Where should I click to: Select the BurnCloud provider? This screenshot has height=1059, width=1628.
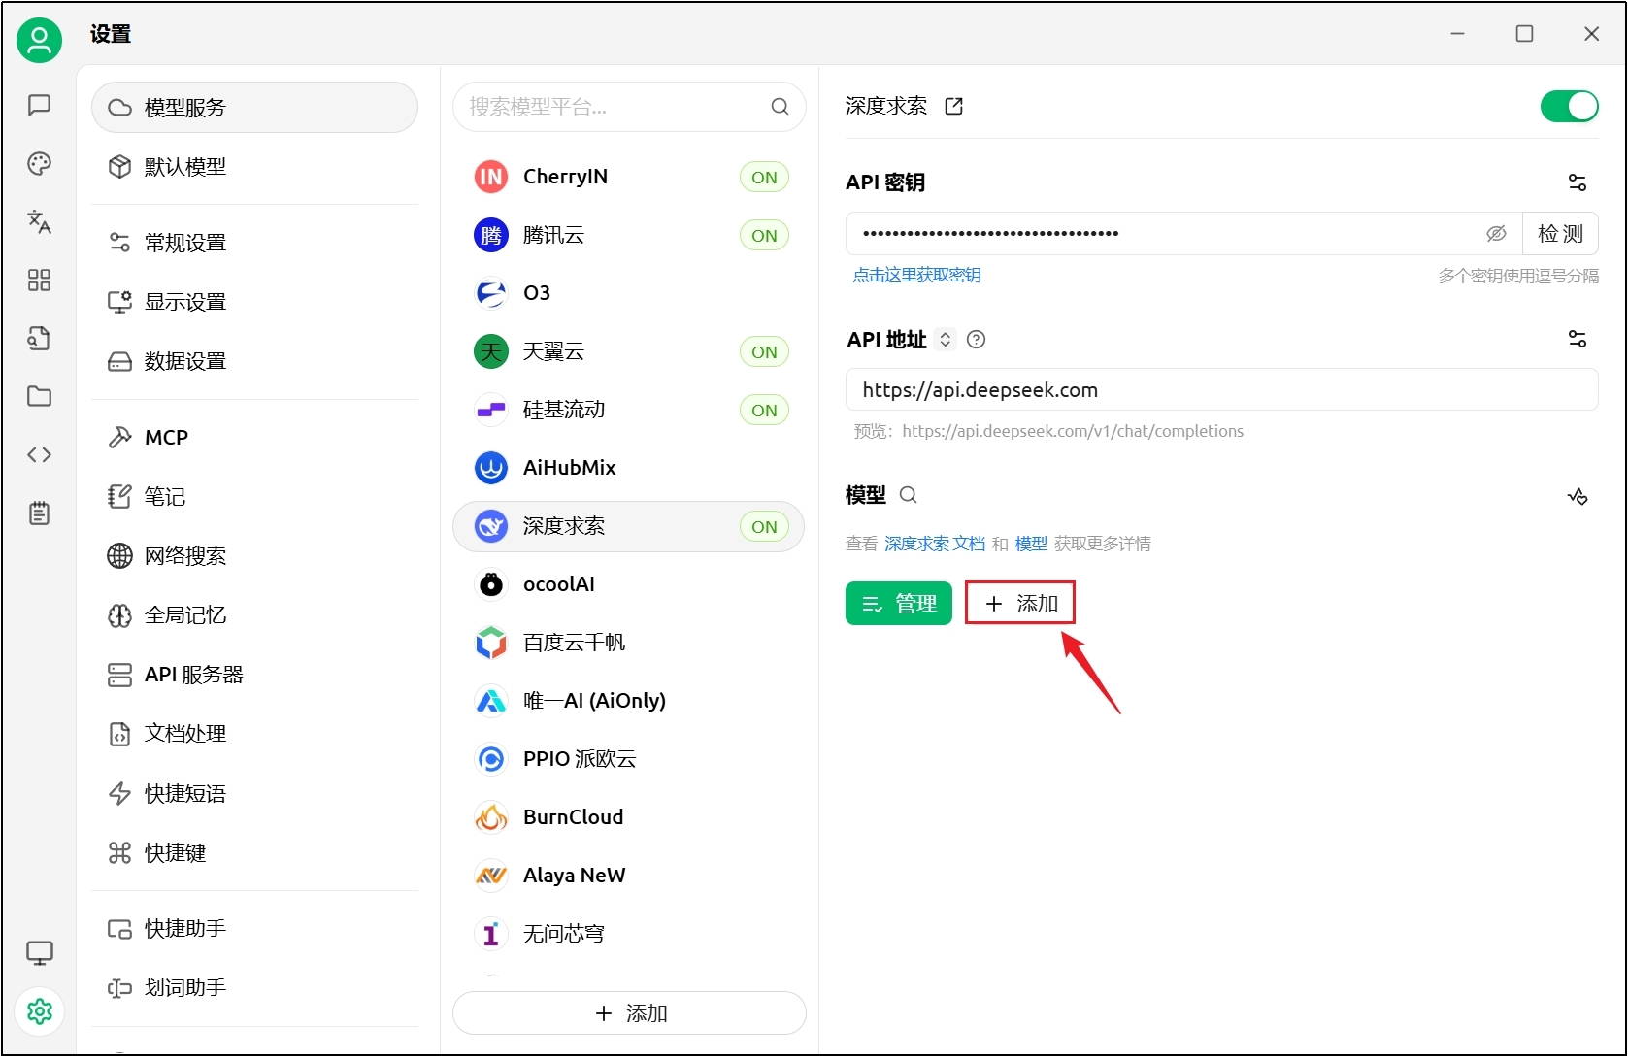click(629, 817)
